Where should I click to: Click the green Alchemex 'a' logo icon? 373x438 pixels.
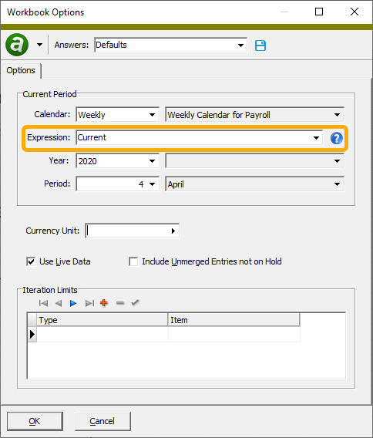17,45
